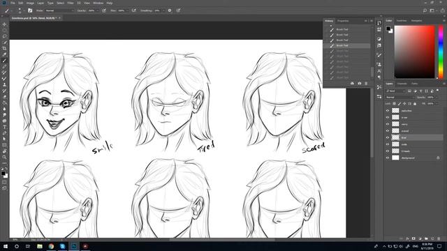This screenshot has height=251, width=447.
Task: Pick a red from the color field
Action: pos(414,52)
